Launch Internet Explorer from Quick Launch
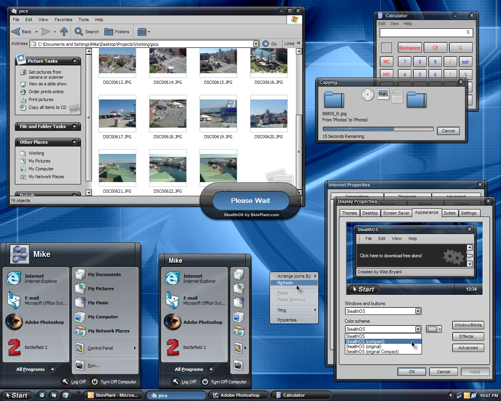Viewport: 501px width, 401px height. 42,395
